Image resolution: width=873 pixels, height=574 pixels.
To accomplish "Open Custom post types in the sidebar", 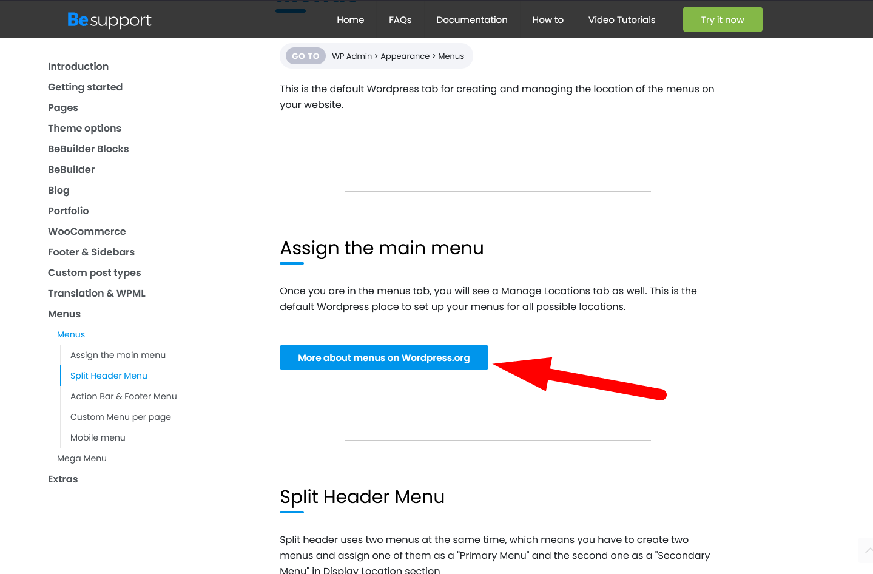I will coord(94,272).
